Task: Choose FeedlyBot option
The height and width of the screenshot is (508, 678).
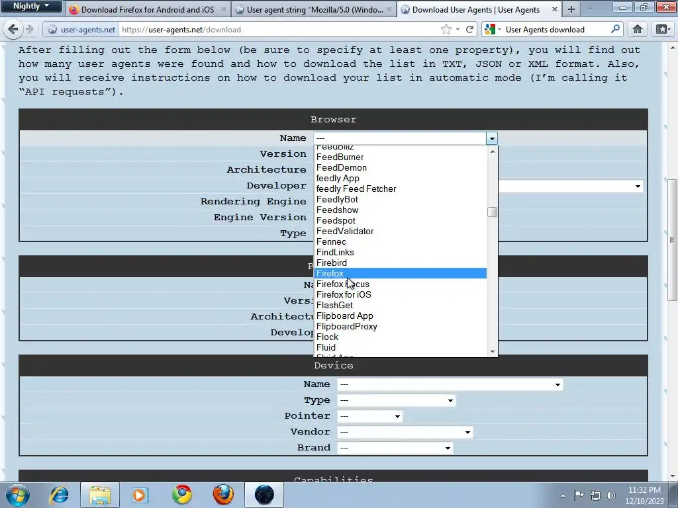Action: (401, 200)
